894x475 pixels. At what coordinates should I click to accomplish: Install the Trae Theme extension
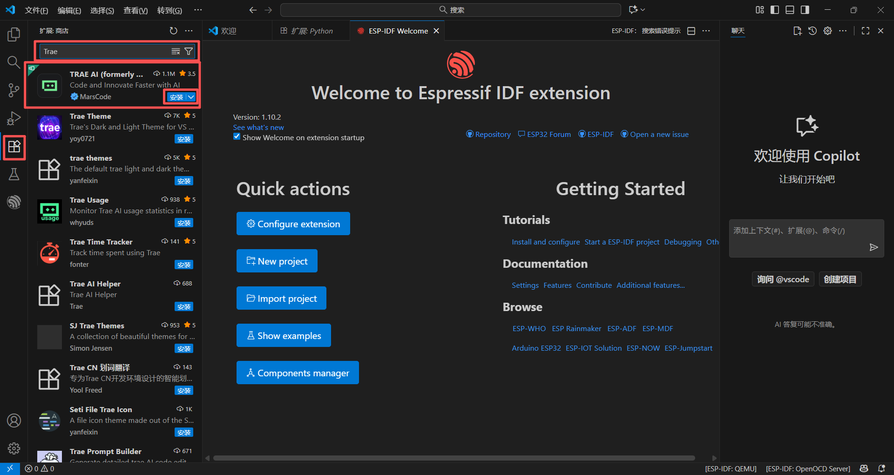[x=184, y=139]
